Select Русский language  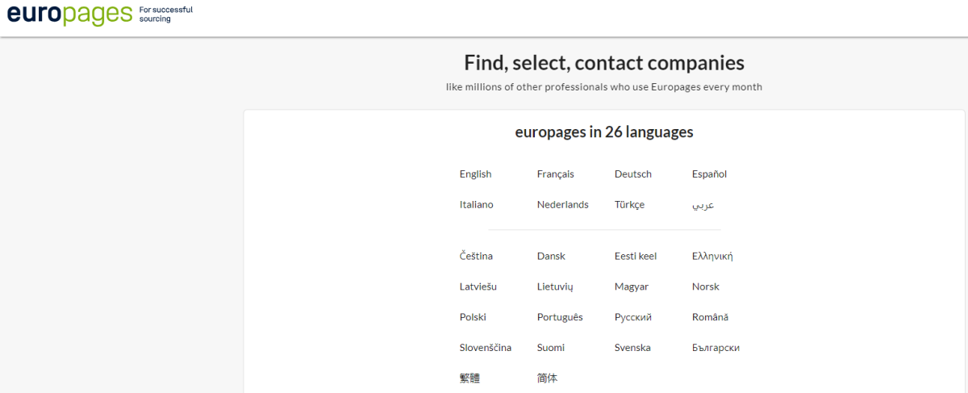coord(633,318)
